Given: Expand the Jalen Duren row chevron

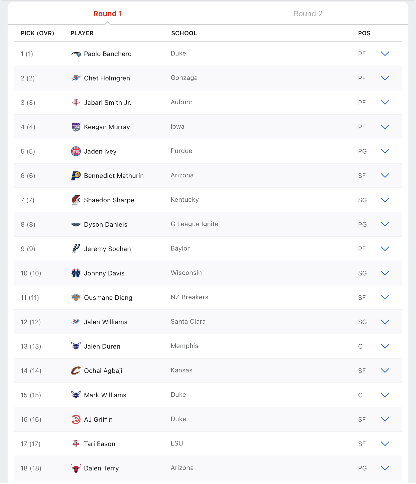Looking at the screenshot, I should 385,346.
